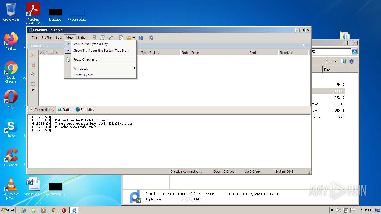Switch to the Traffic tab
This screenshot has width=381, height=214.
(x=65, y=110)
